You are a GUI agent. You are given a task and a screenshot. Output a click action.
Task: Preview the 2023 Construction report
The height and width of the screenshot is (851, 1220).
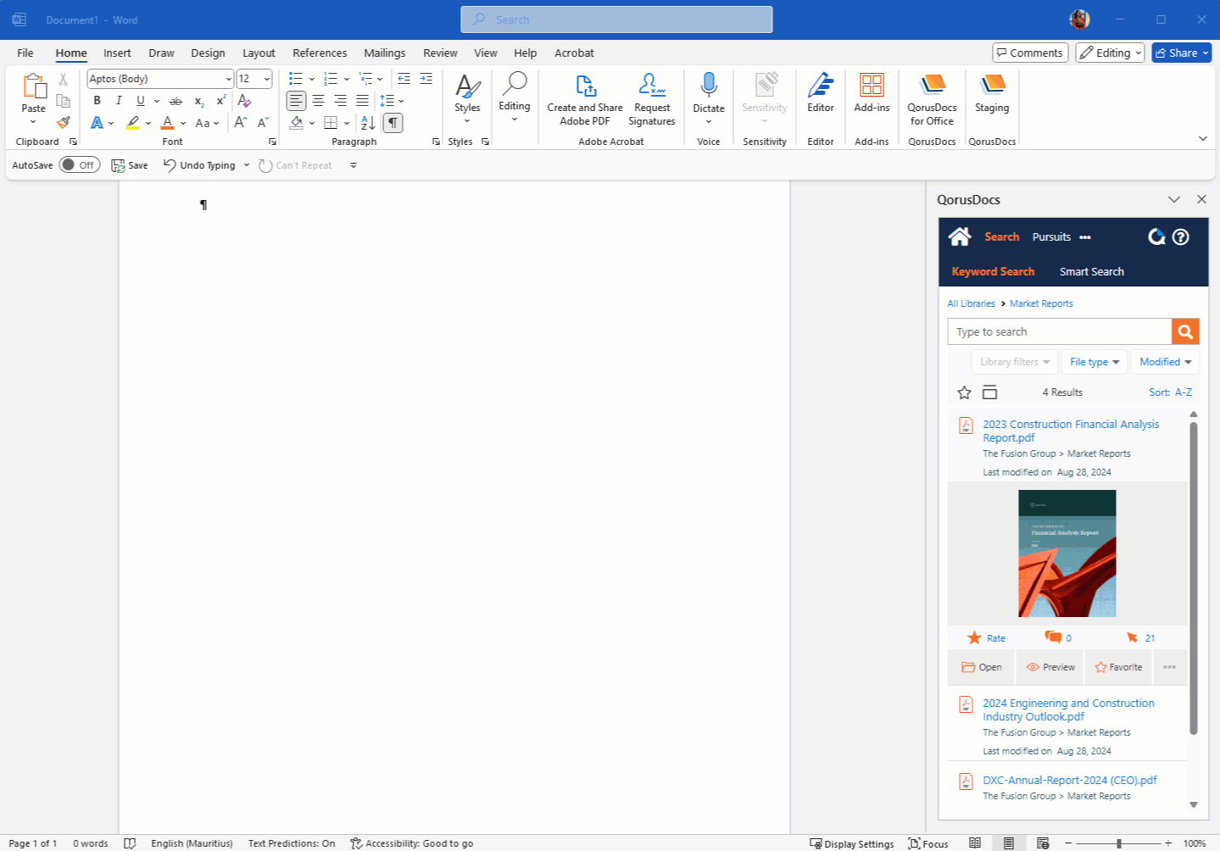pyautogui.click(x=1050, y=667)
